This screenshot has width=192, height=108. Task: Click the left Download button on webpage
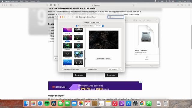(x=79, y=75)
